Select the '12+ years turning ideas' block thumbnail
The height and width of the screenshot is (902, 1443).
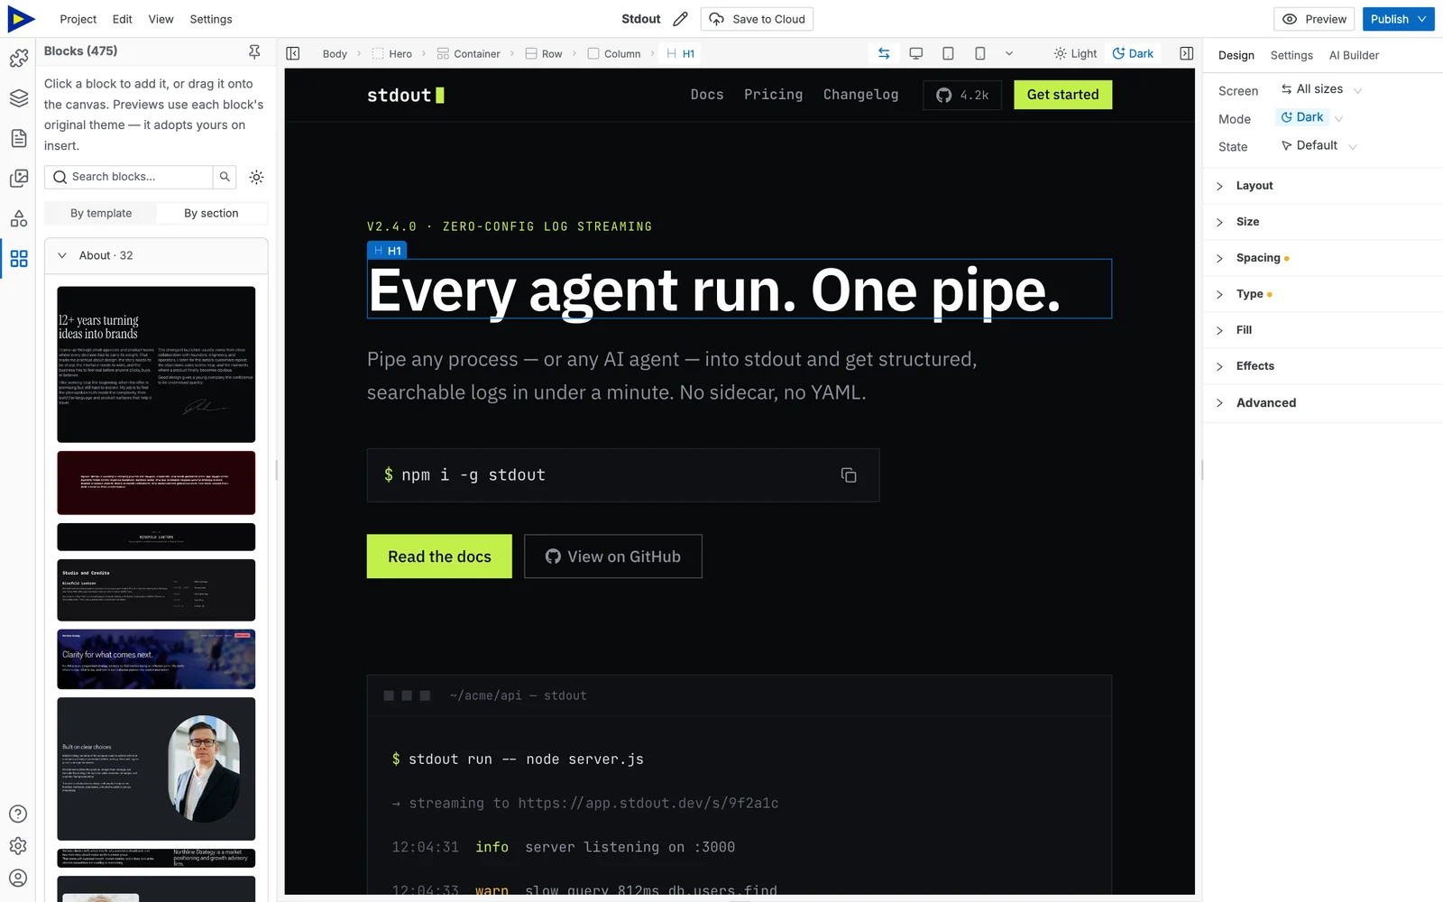[x=156, y=364]
